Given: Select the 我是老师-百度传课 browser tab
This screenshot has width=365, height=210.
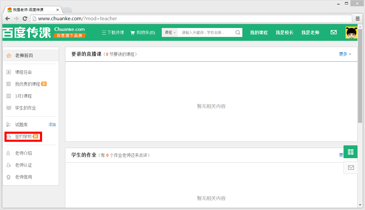Looking at the screenshot, I should click(30, 9).
